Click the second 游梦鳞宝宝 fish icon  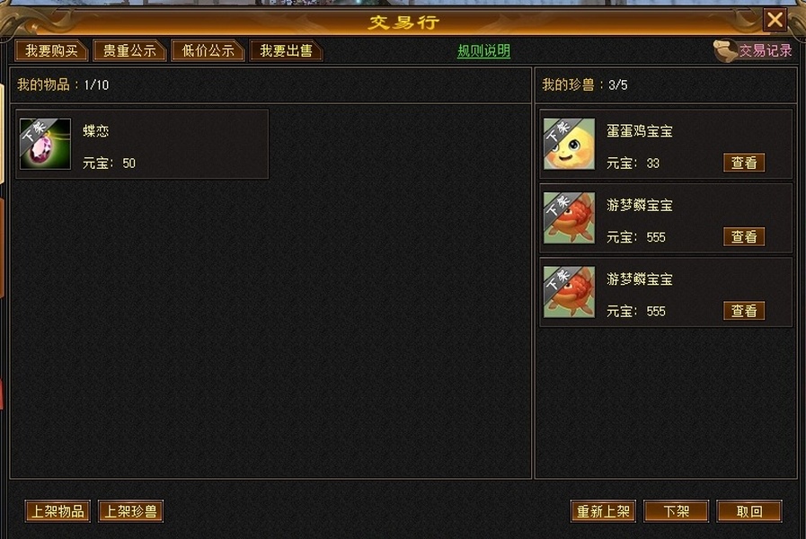coord(569,292)
